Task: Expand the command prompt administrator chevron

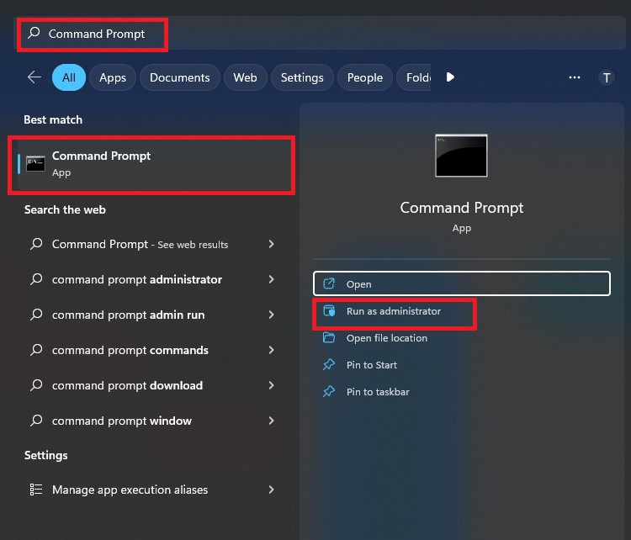Action: click(x=271, y=279)
